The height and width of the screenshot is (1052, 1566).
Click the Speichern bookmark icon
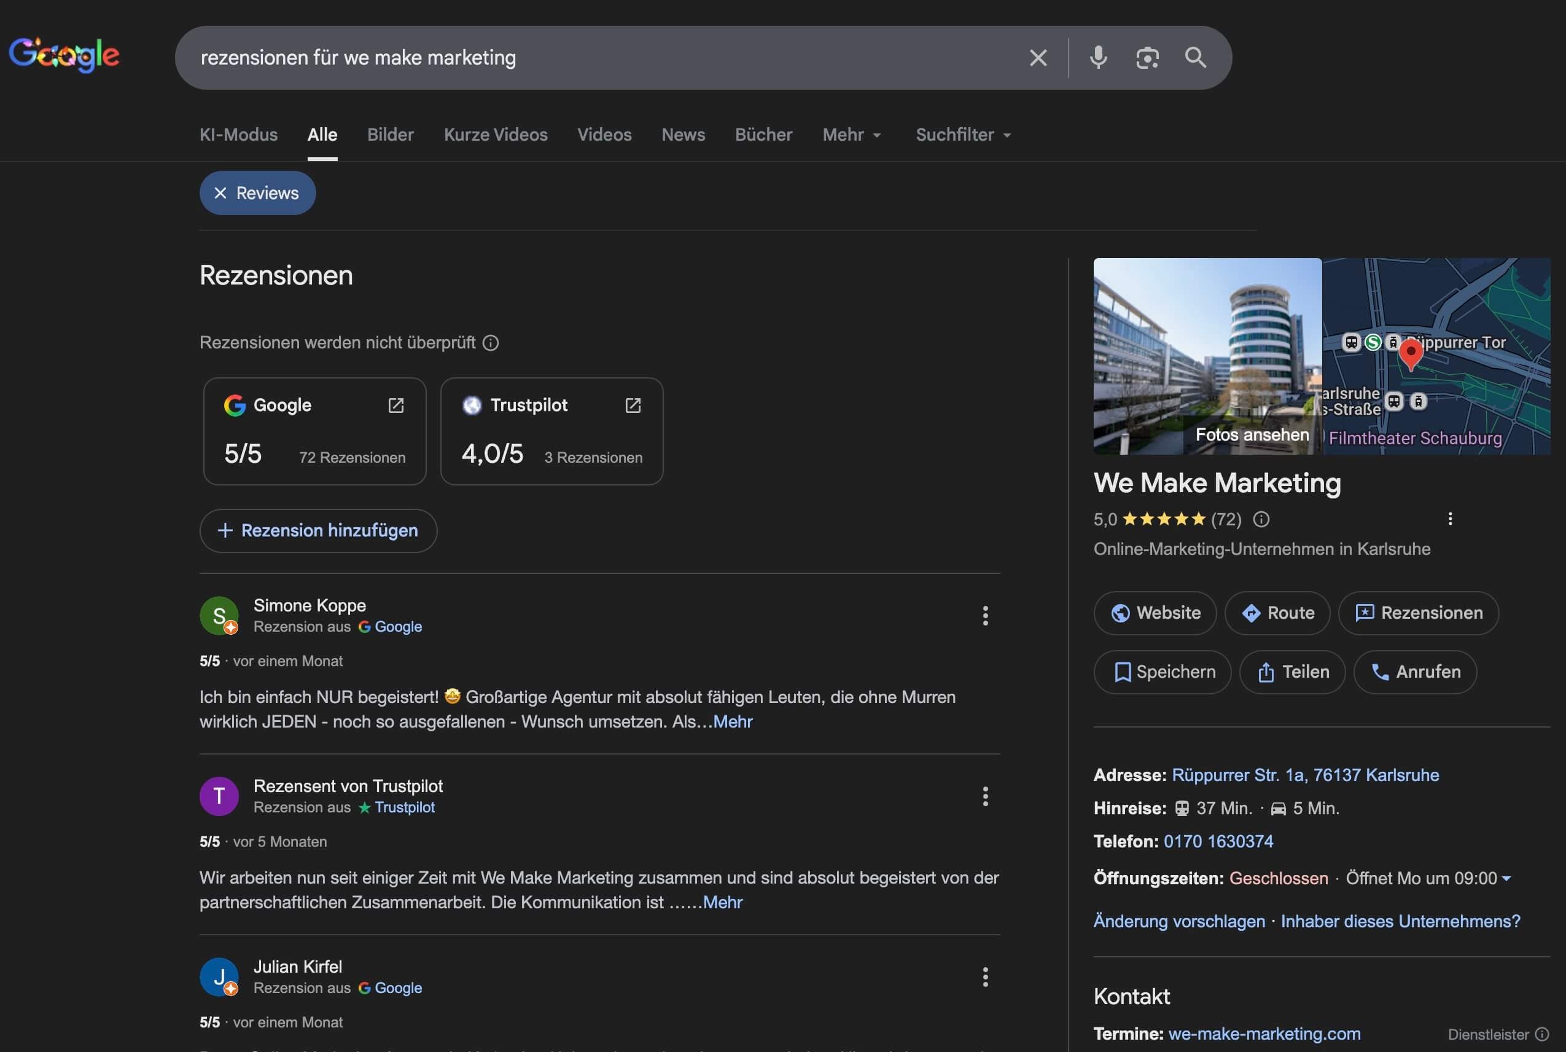[1123, 672]
